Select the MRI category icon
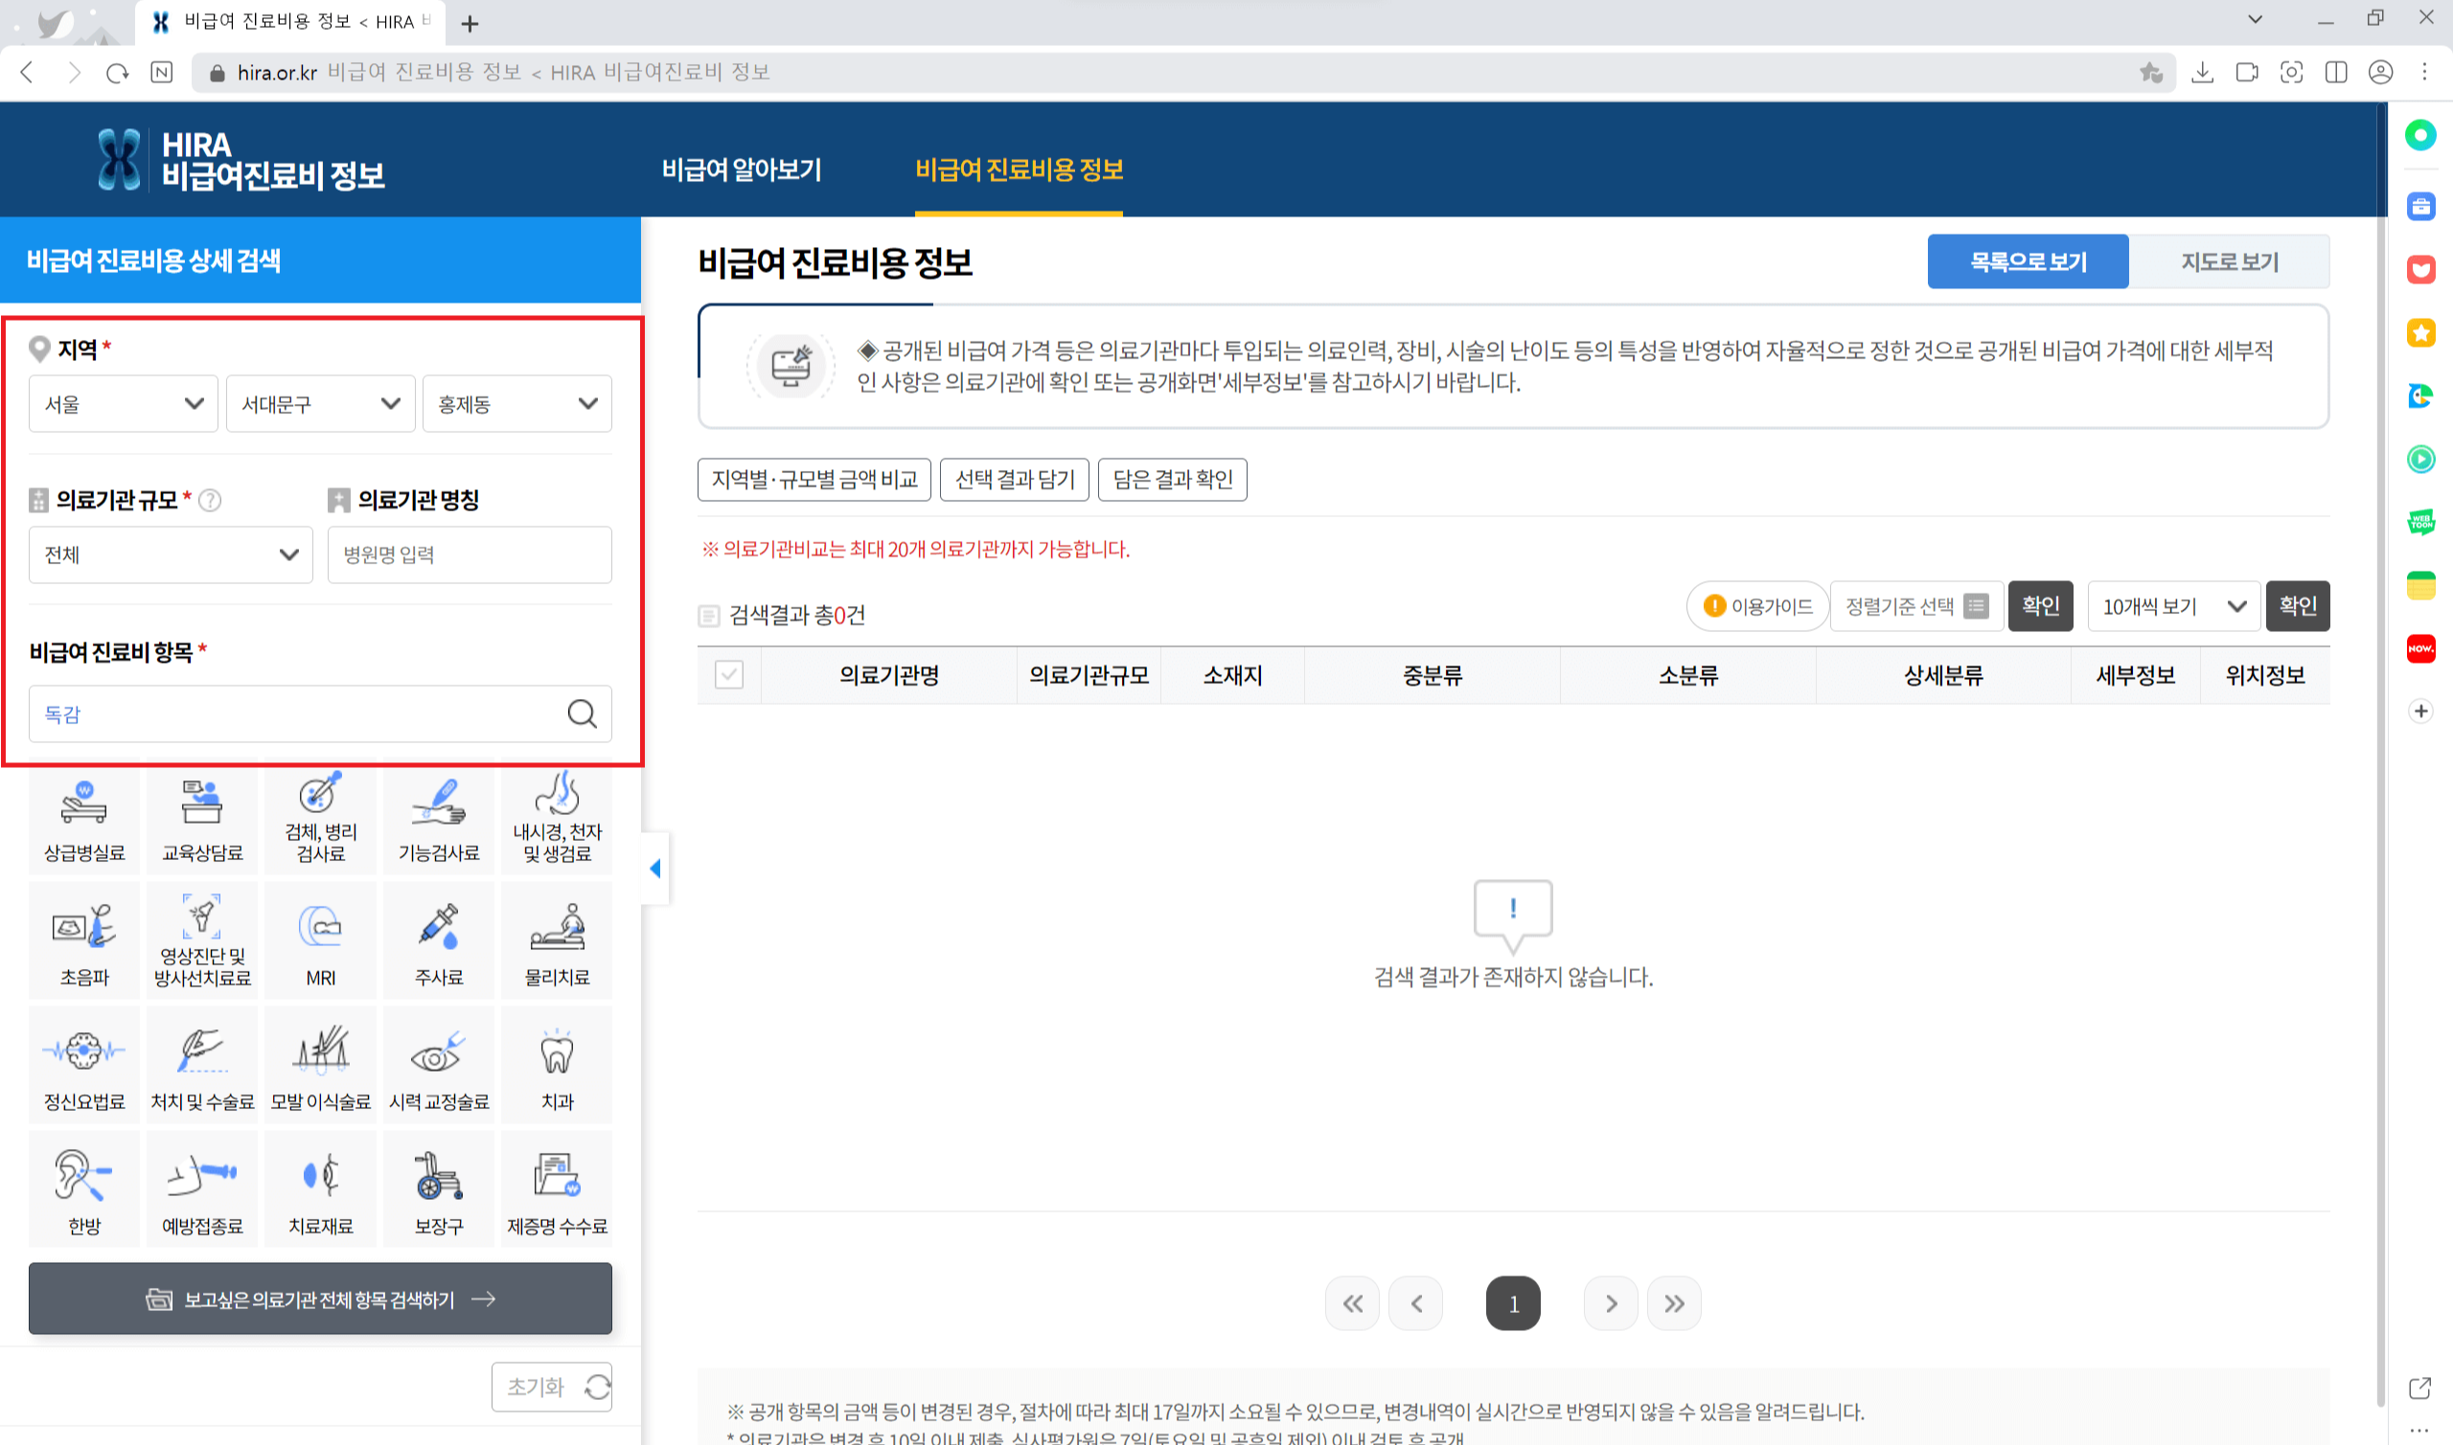This screenshot has width=2453, height=1445. pos(319,937)
